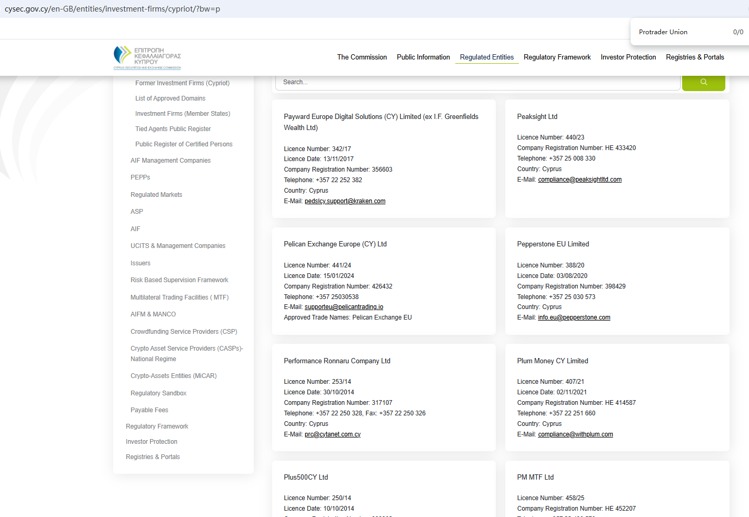Click into the Search input field
The width and height of the screenshot is (749, 517).
pyautogui.click(x=477, y=82)
